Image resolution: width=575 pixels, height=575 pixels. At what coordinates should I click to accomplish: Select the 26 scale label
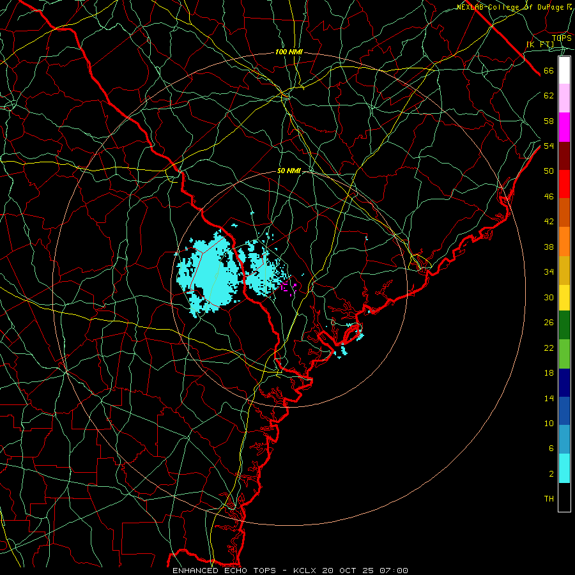[549, 323]
